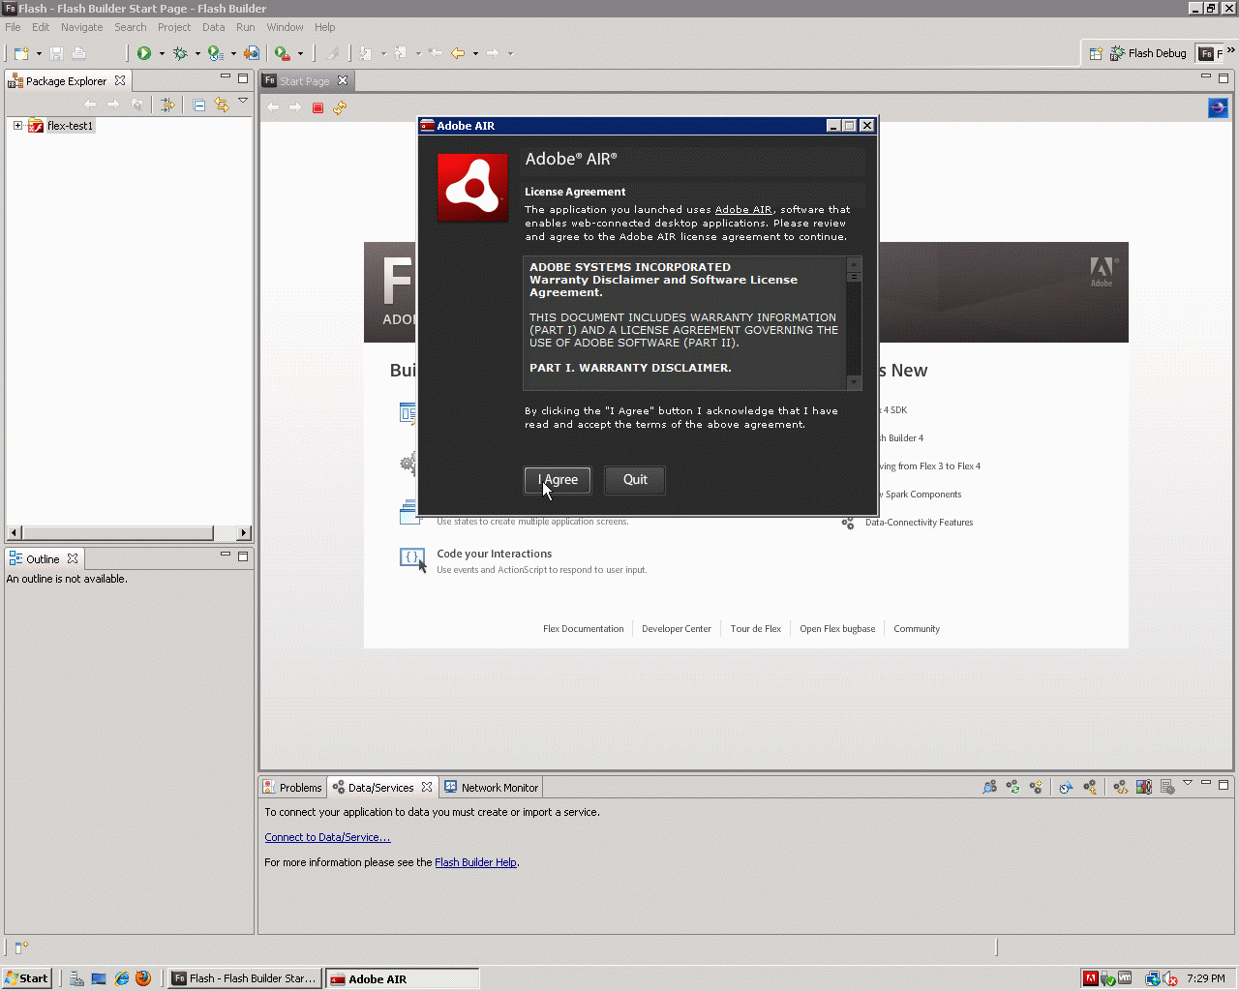This screenshot has width=1239, height=991.
Task: Click license scrollbar down arrow
Action: tap(854, 383)
